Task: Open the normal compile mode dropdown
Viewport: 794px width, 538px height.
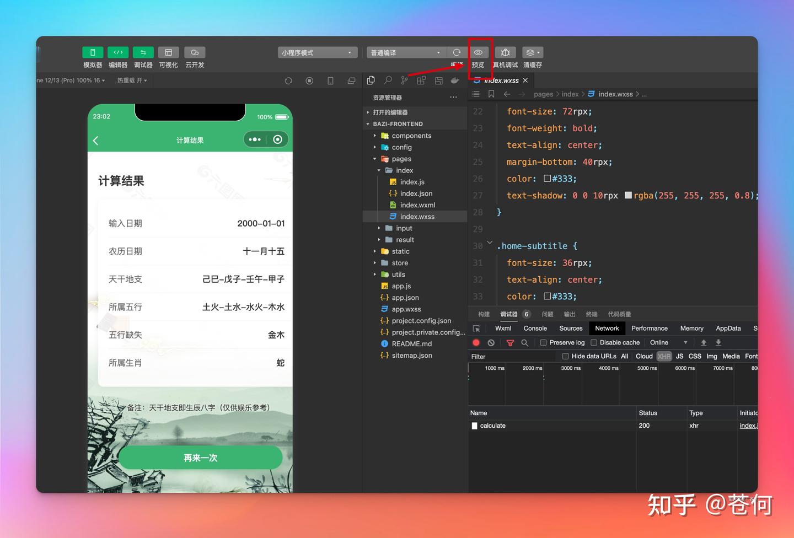Action: 406,53
